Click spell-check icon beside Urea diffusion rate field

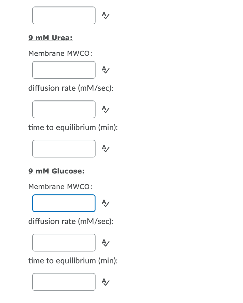pos(104,109)
